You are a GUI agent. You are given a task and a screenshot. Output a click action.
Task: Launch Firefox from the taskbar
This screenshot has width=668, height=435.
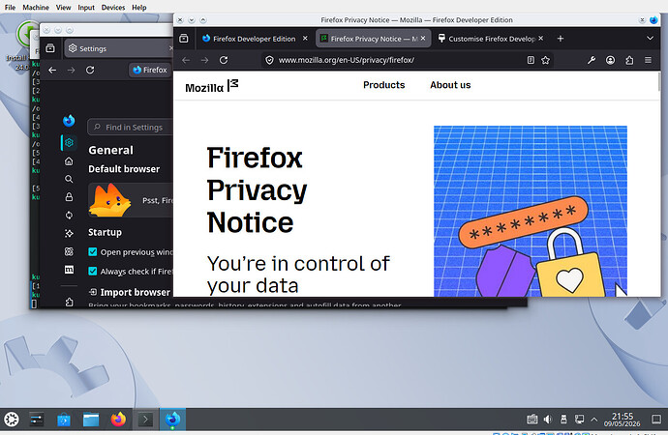(x=118, y=420)
